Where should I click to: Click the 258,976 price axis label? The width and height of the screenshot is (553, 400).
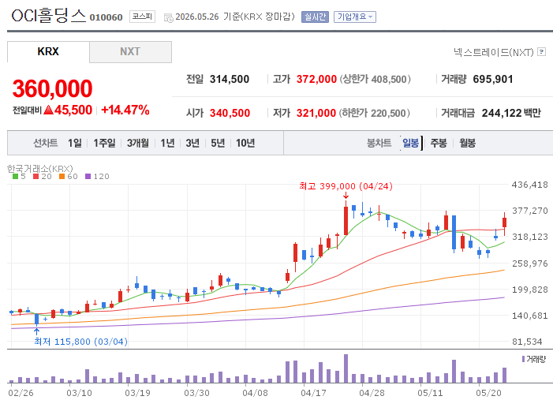[x=529, y=264]
